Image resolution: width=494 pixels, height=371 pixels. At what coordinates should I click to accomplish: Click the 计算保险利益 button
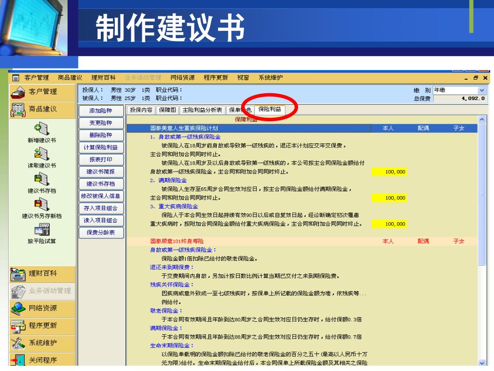pos(101,147)
